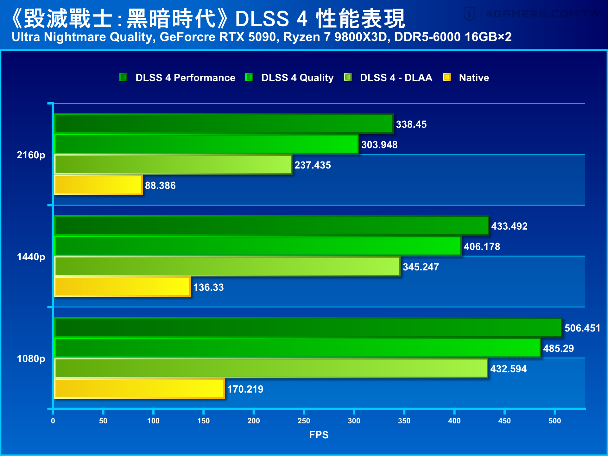Click the 400 tick label on FPS axis
Viewport: 608px width, 456px height.
pos(454,421)
